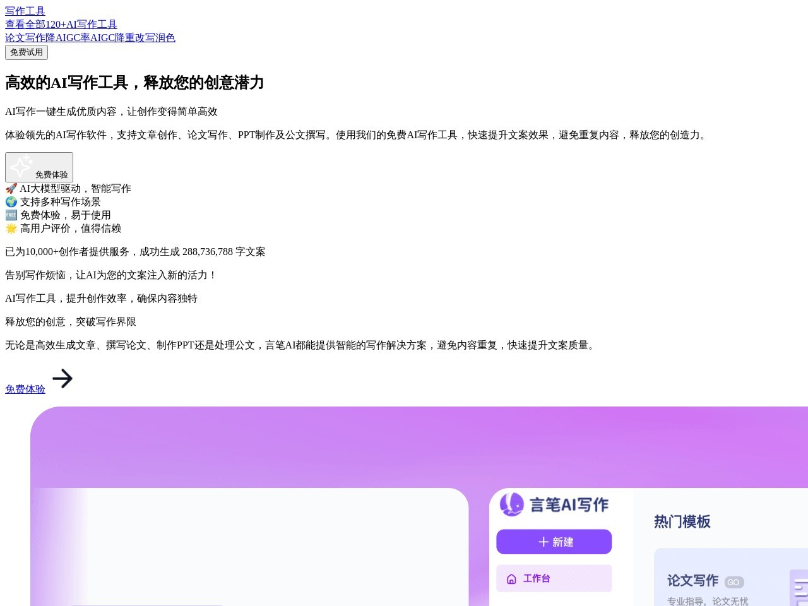Image resolution: width=808 pixels, height=606 pixels.
Task: Click the home icon beside 工作台
Action: coord(511,578)
